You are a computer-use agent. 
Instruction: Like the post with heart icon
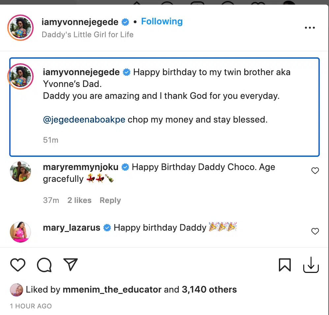click(18, 265)
